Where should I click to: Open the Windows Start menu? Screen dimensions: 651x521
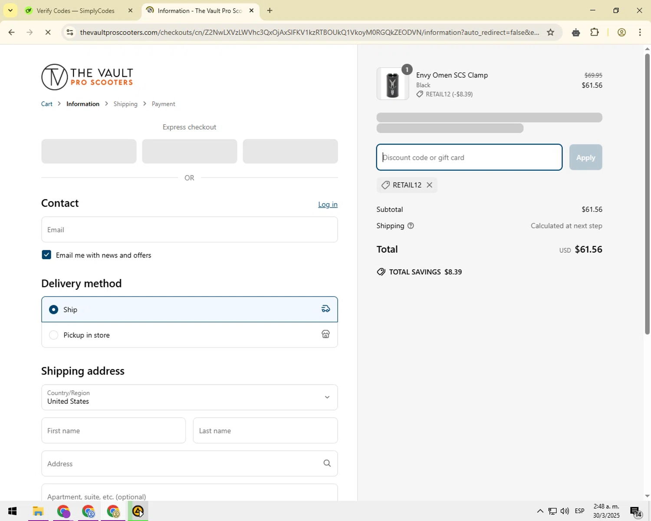pos(12,511)
